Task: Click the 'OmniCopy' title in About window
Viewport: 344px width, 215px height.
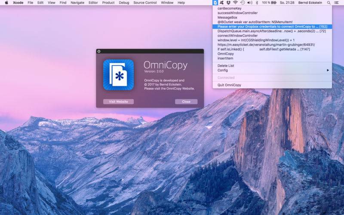Action: tap(166, 65)
